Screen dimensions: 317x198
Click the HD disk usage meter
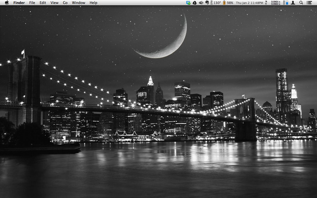[x=285, y=2]
